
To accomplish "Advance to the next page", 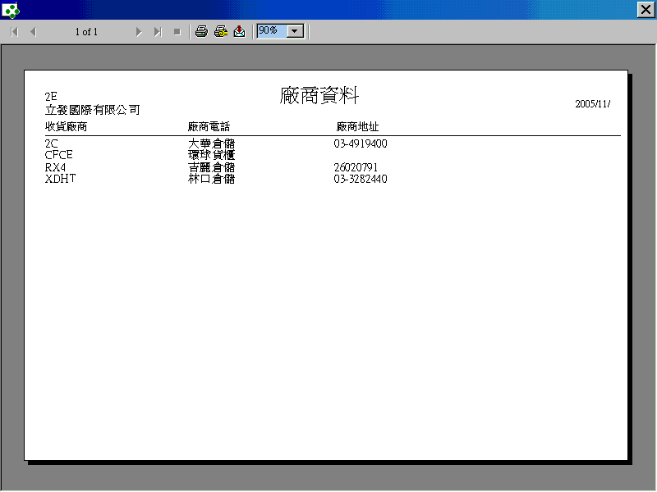I will click(x=139, y=32).
